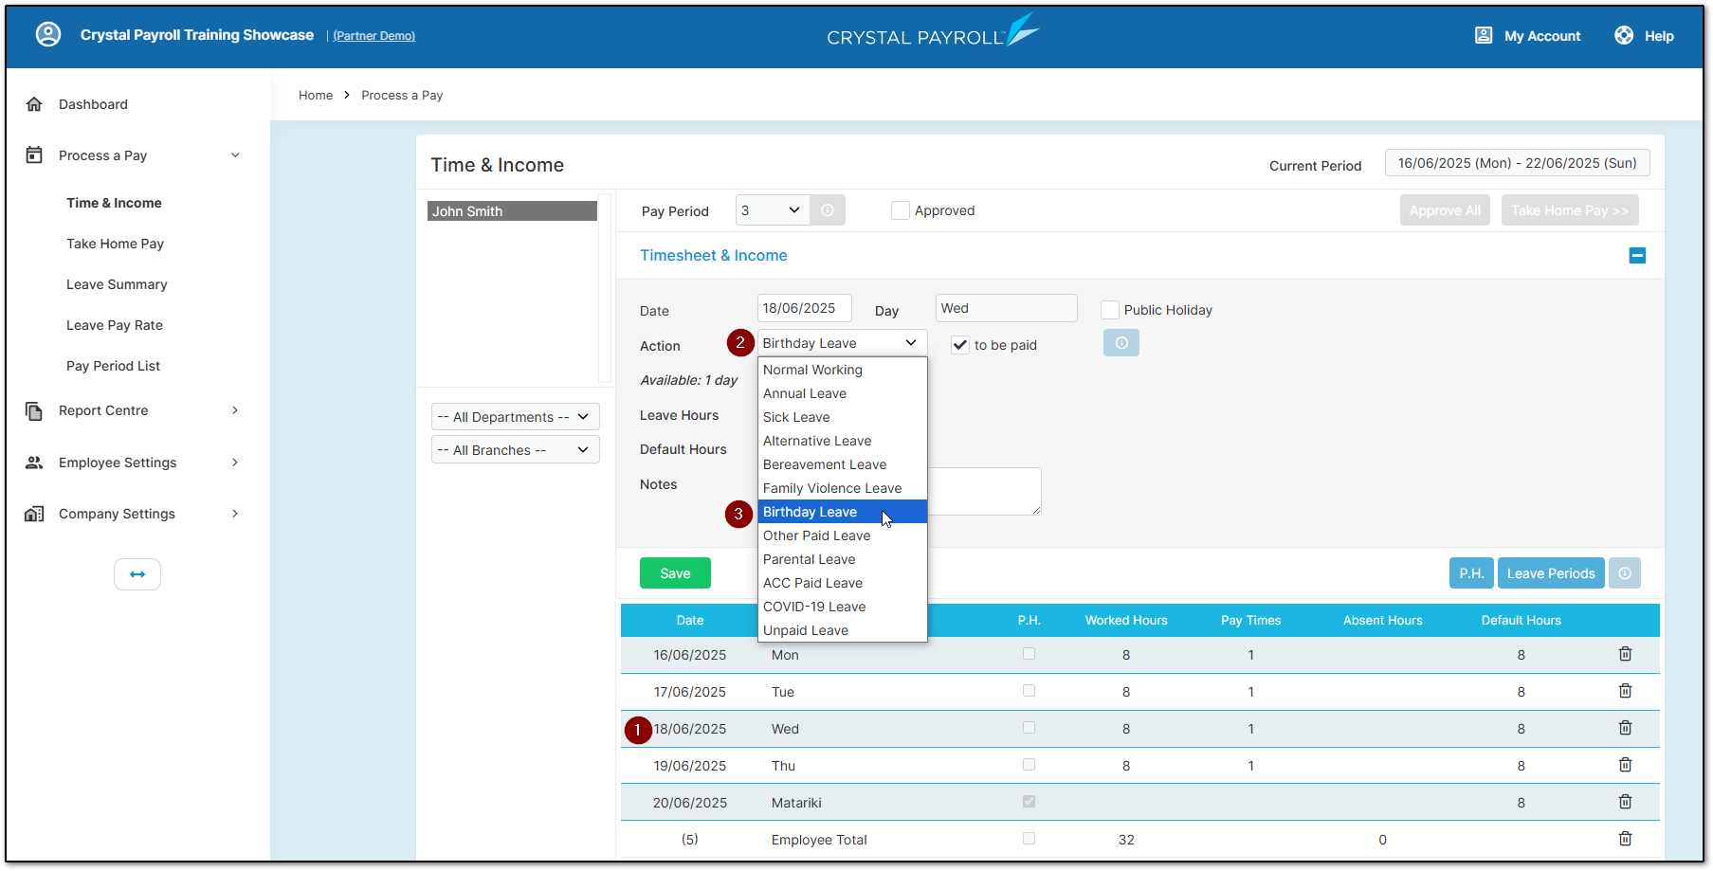Click the Process a Pay calendar icon
Viewport: 1713px width, 871px height.
(x=34, y=155)
